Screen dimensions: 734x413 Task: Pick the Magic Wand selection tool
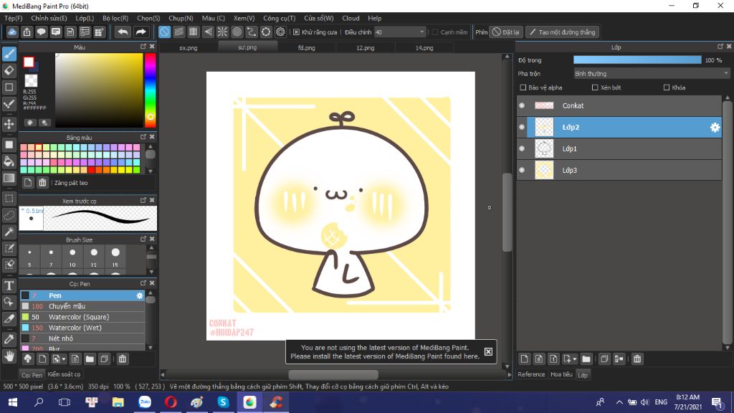(x=9, y=232)
